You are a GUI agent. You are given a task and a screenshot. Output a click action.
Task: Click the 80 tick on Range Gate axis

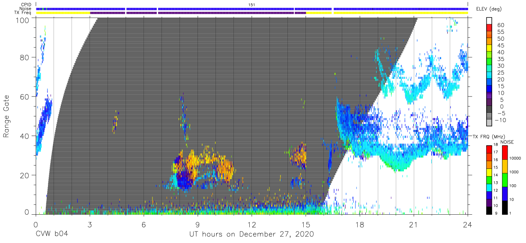24,57
